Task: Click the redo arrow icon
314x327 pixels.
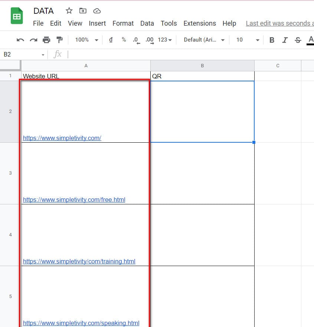Action: (x=33, y=40)
